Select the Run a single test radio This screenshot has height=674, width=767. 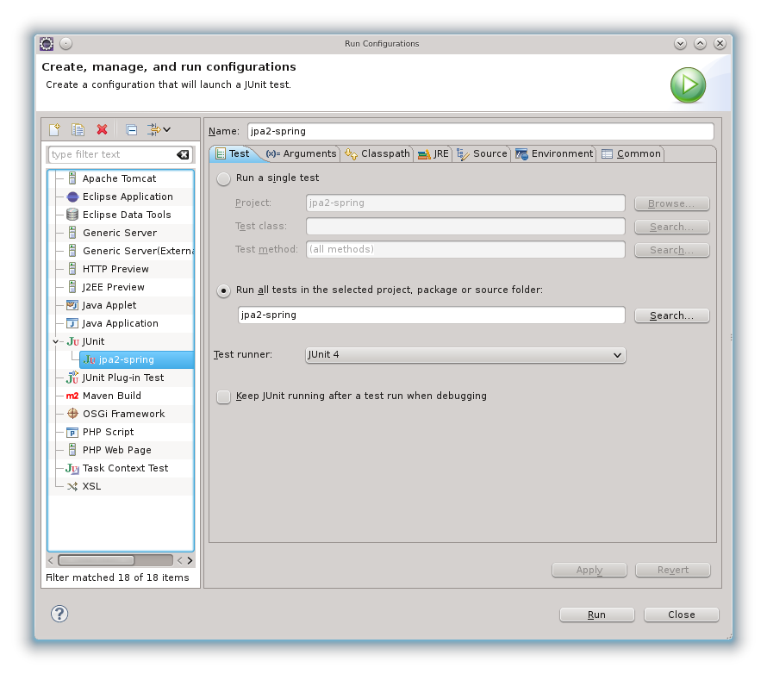pos(223,178)
